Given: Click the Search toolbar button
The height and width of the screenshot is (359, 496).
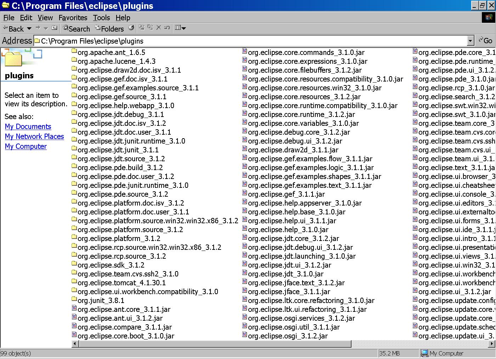Looking at the screenshot, I should pos(76,29).
